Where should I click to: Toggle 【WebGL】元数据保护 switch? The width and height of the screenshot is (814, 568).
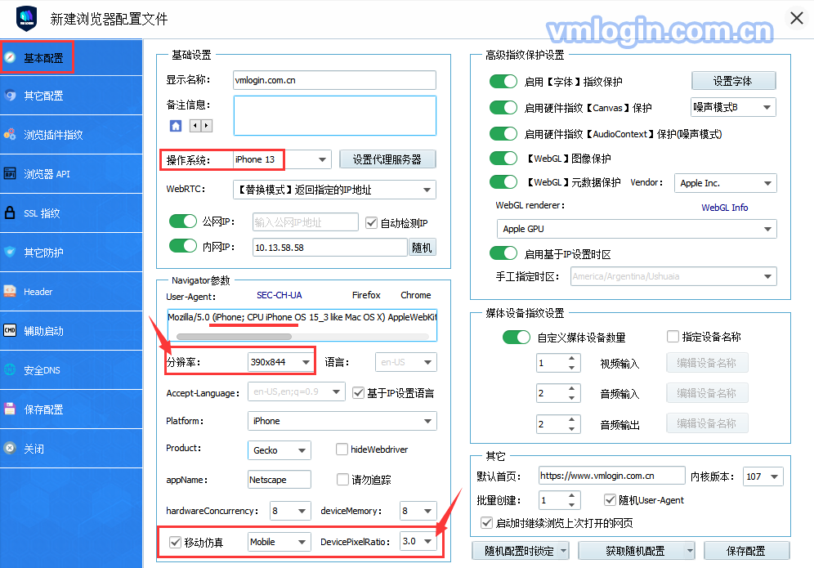coord(503,181)
